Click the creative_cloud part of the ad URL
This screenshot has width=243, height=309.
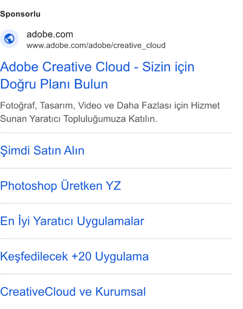coord(139,46)
